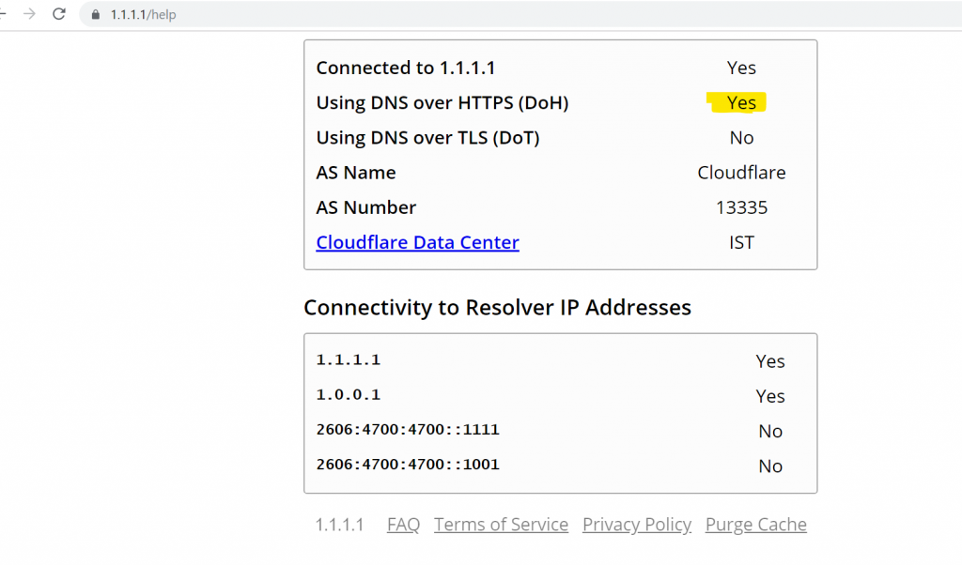
Task: Click the Connectivity to Resolver IP Addresses heading
Action: [x=497, y=307]
